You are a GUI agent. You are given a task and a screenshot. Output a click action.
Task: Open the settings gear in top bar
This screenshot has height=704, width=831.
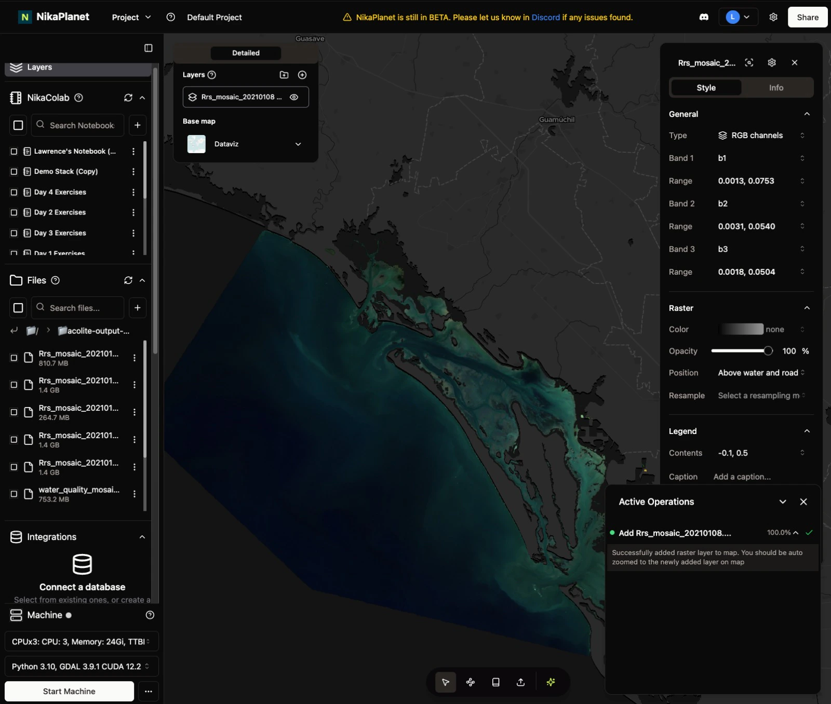[773, 17]
